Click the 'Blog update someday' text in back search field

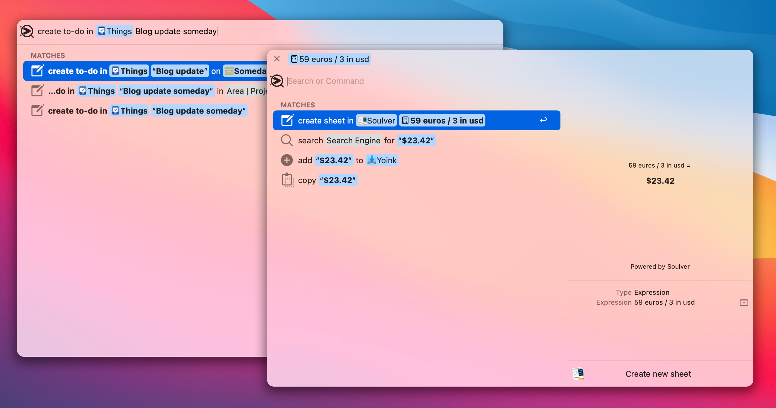[176, 31]
